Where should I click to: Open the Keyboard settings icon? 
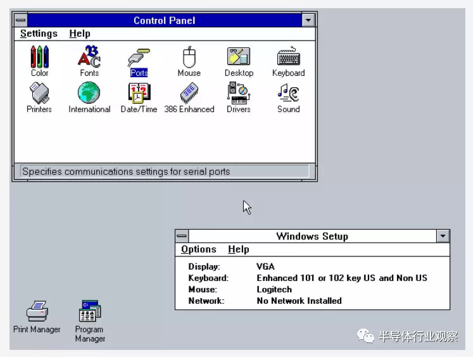(x=288, y=58)
